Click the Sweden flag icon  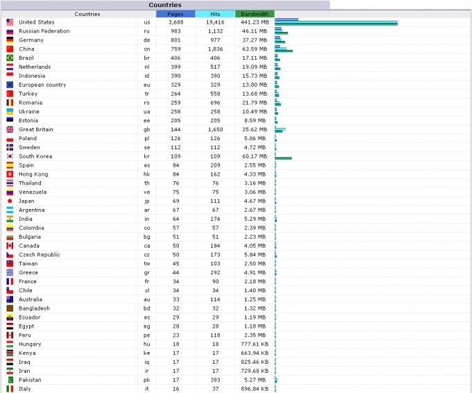pyautogui.click(x=10, y=147)
